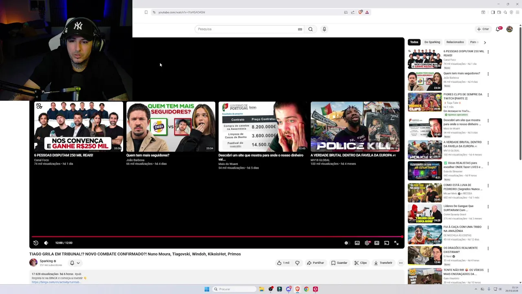Replay the video with the replay button
522x294 pixels.
click(36, 243)
